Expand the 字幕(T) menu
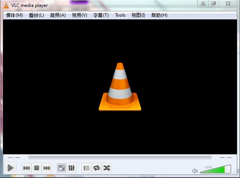The height and width of the screenshot is (178, 240). click(x=101, y=15)
